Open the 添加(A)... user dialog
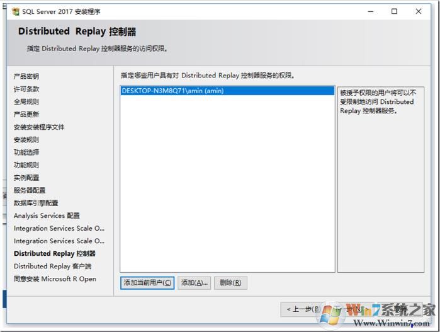The width and height of the screenshot is (440, 332). 195,283
